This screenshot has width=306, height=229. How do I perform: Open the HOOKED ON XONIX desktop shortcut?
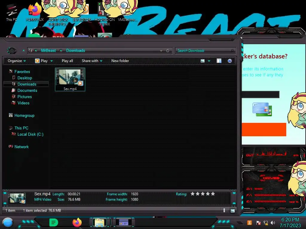tap(105, 15)
